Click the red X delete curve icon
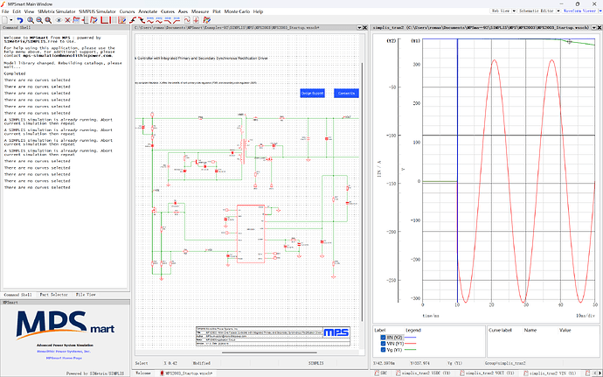Image resolution: width=603 pixels, height=377 pixels. pyautogui.click(x=67, y=20)
